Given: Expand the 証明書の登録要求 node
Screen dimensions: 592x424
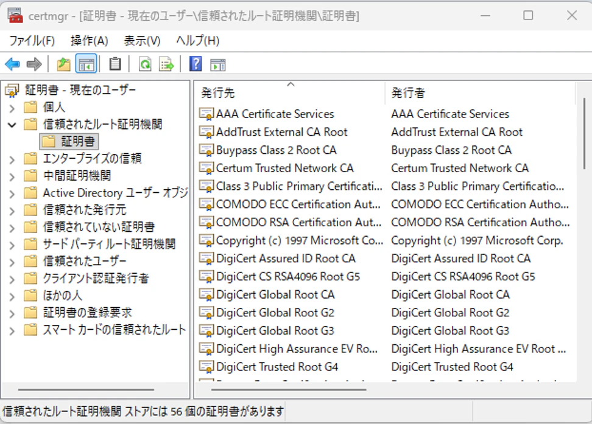Looking at the screenshot, I should coord(12,314).
